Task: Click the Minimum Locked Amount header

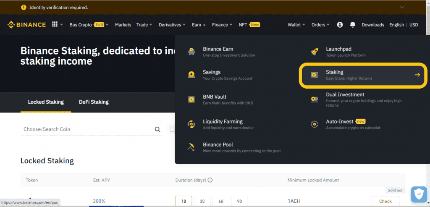Action: (313, 180)
